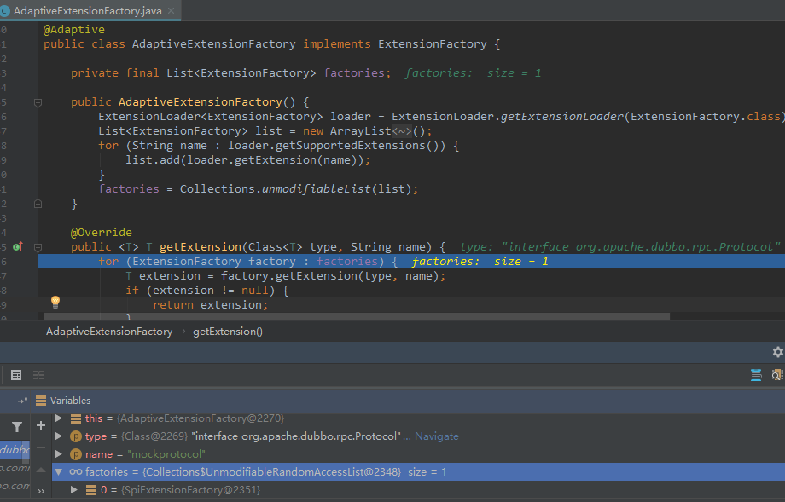Click the filter funnel icon in Frames
The width and height of the screenshot is (785, 502).
point(16,427)
